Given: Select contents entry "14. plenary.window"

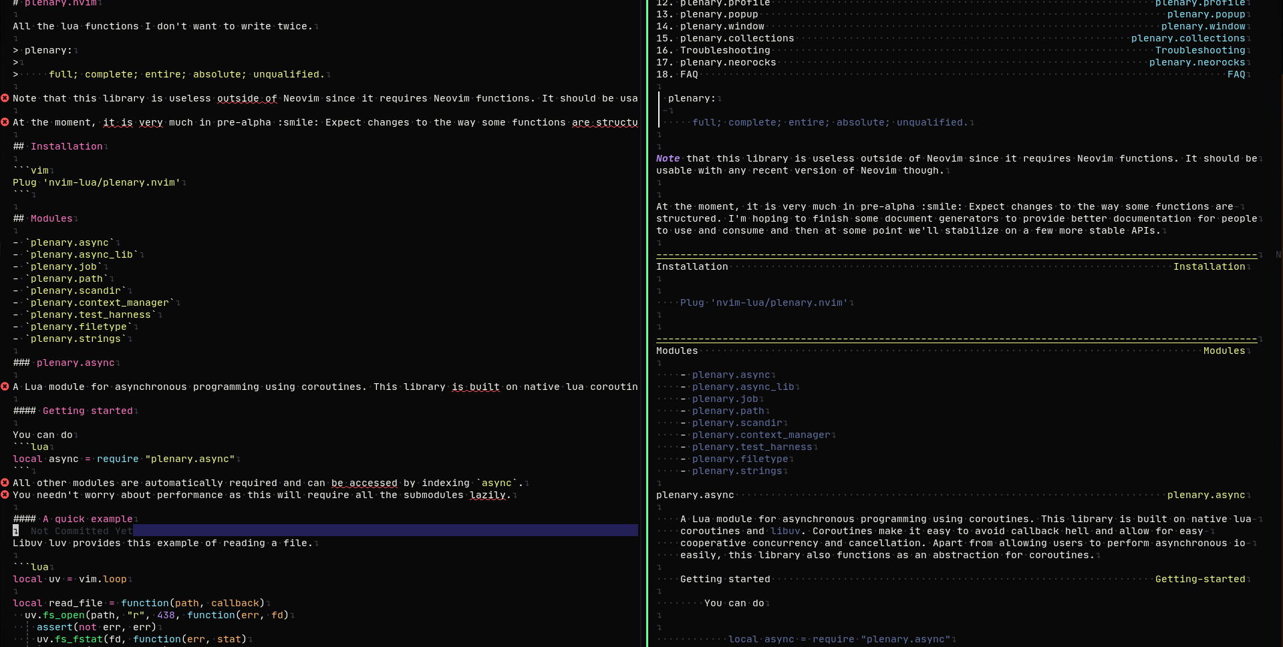Looking at the screenshot, I should coord(710,26).
